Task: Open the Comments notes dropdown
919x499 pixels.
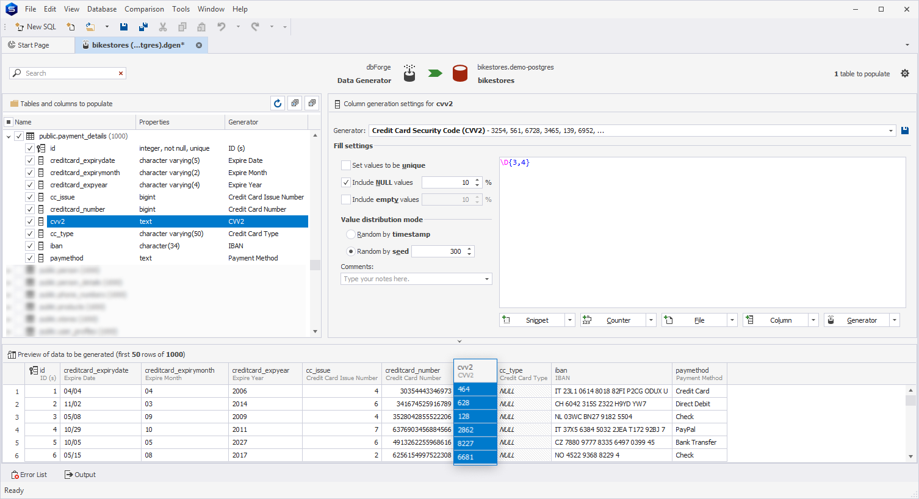Action: click(487, 279)
